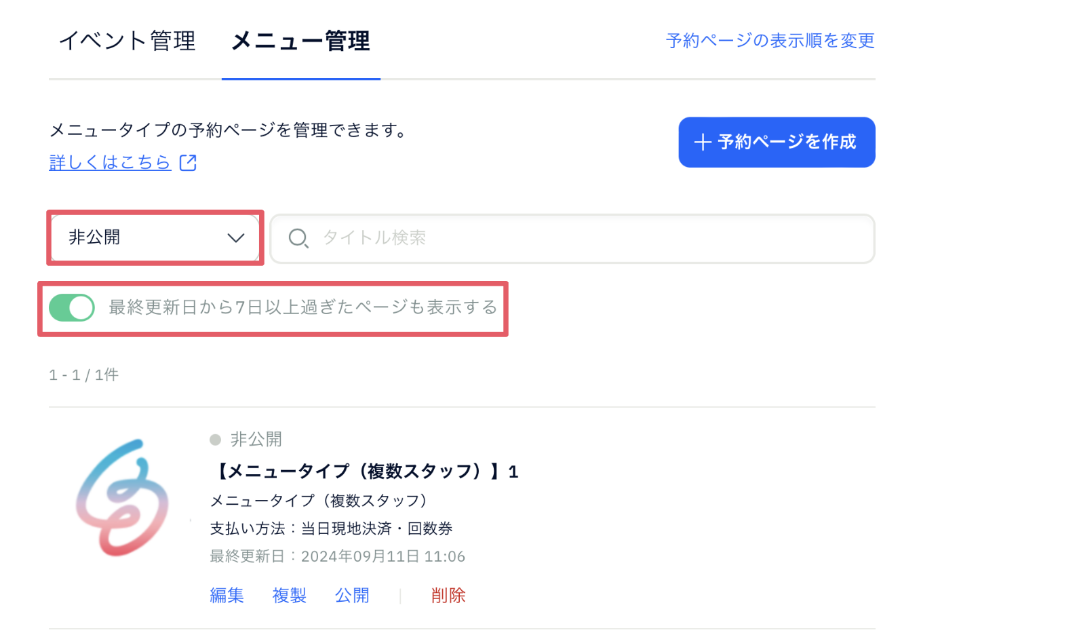Select the メニュー管理 tab
This screenshot has height=635, width=1077.
300,41
